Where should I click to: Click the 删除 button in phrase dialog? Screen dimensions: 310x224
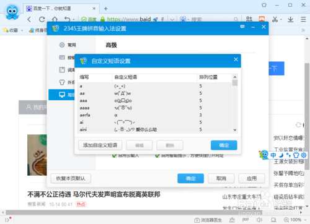tap(170, 145)
